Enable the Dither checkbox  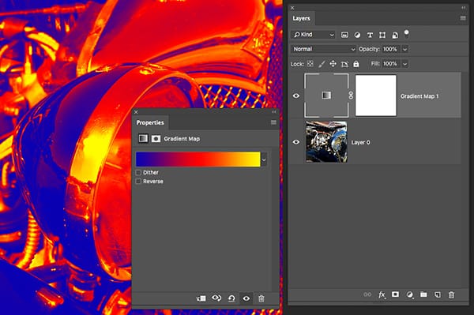pos(138,172)
